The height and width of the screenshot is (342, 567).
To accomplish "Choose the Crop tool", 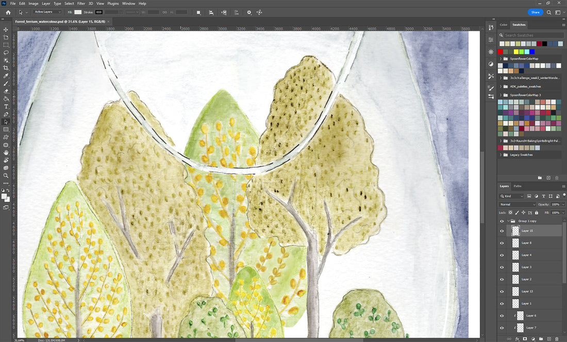I will [x=6, y=68].
